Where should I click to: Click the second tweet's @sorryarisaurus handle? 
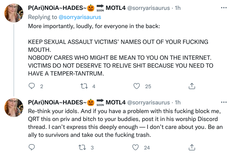coord(148,102)
